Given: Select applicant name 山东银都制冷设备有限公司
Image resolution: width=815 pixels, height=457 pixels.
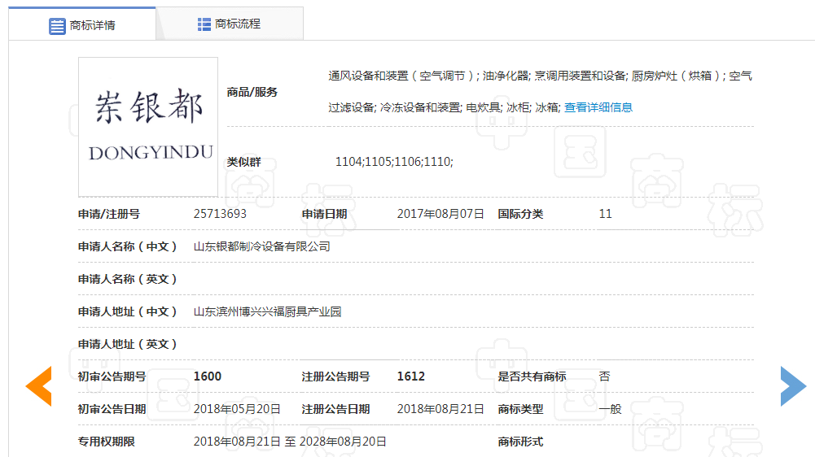Looking at the screenshot, I should click(262, 246).
